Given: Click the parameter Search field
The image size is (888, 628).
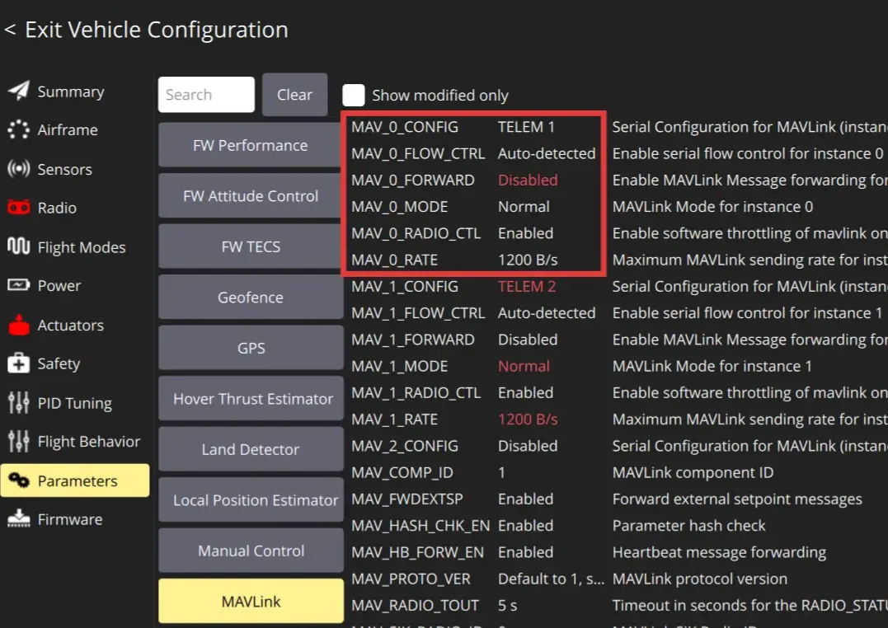Looking at the screenshot, I should point(206,95).
